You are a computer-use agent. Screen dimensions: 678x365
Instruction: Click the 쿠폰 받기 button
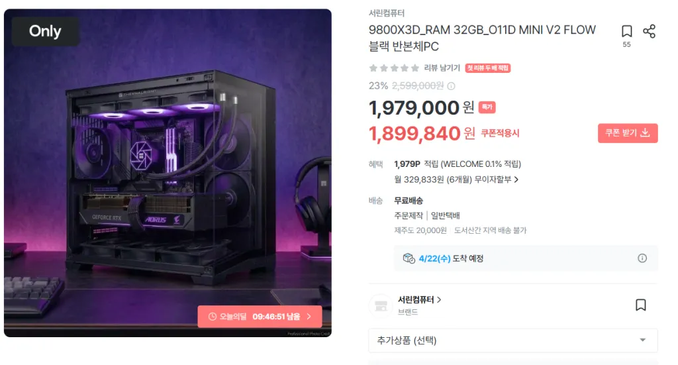pyautogui.click(x=628, y=132)
